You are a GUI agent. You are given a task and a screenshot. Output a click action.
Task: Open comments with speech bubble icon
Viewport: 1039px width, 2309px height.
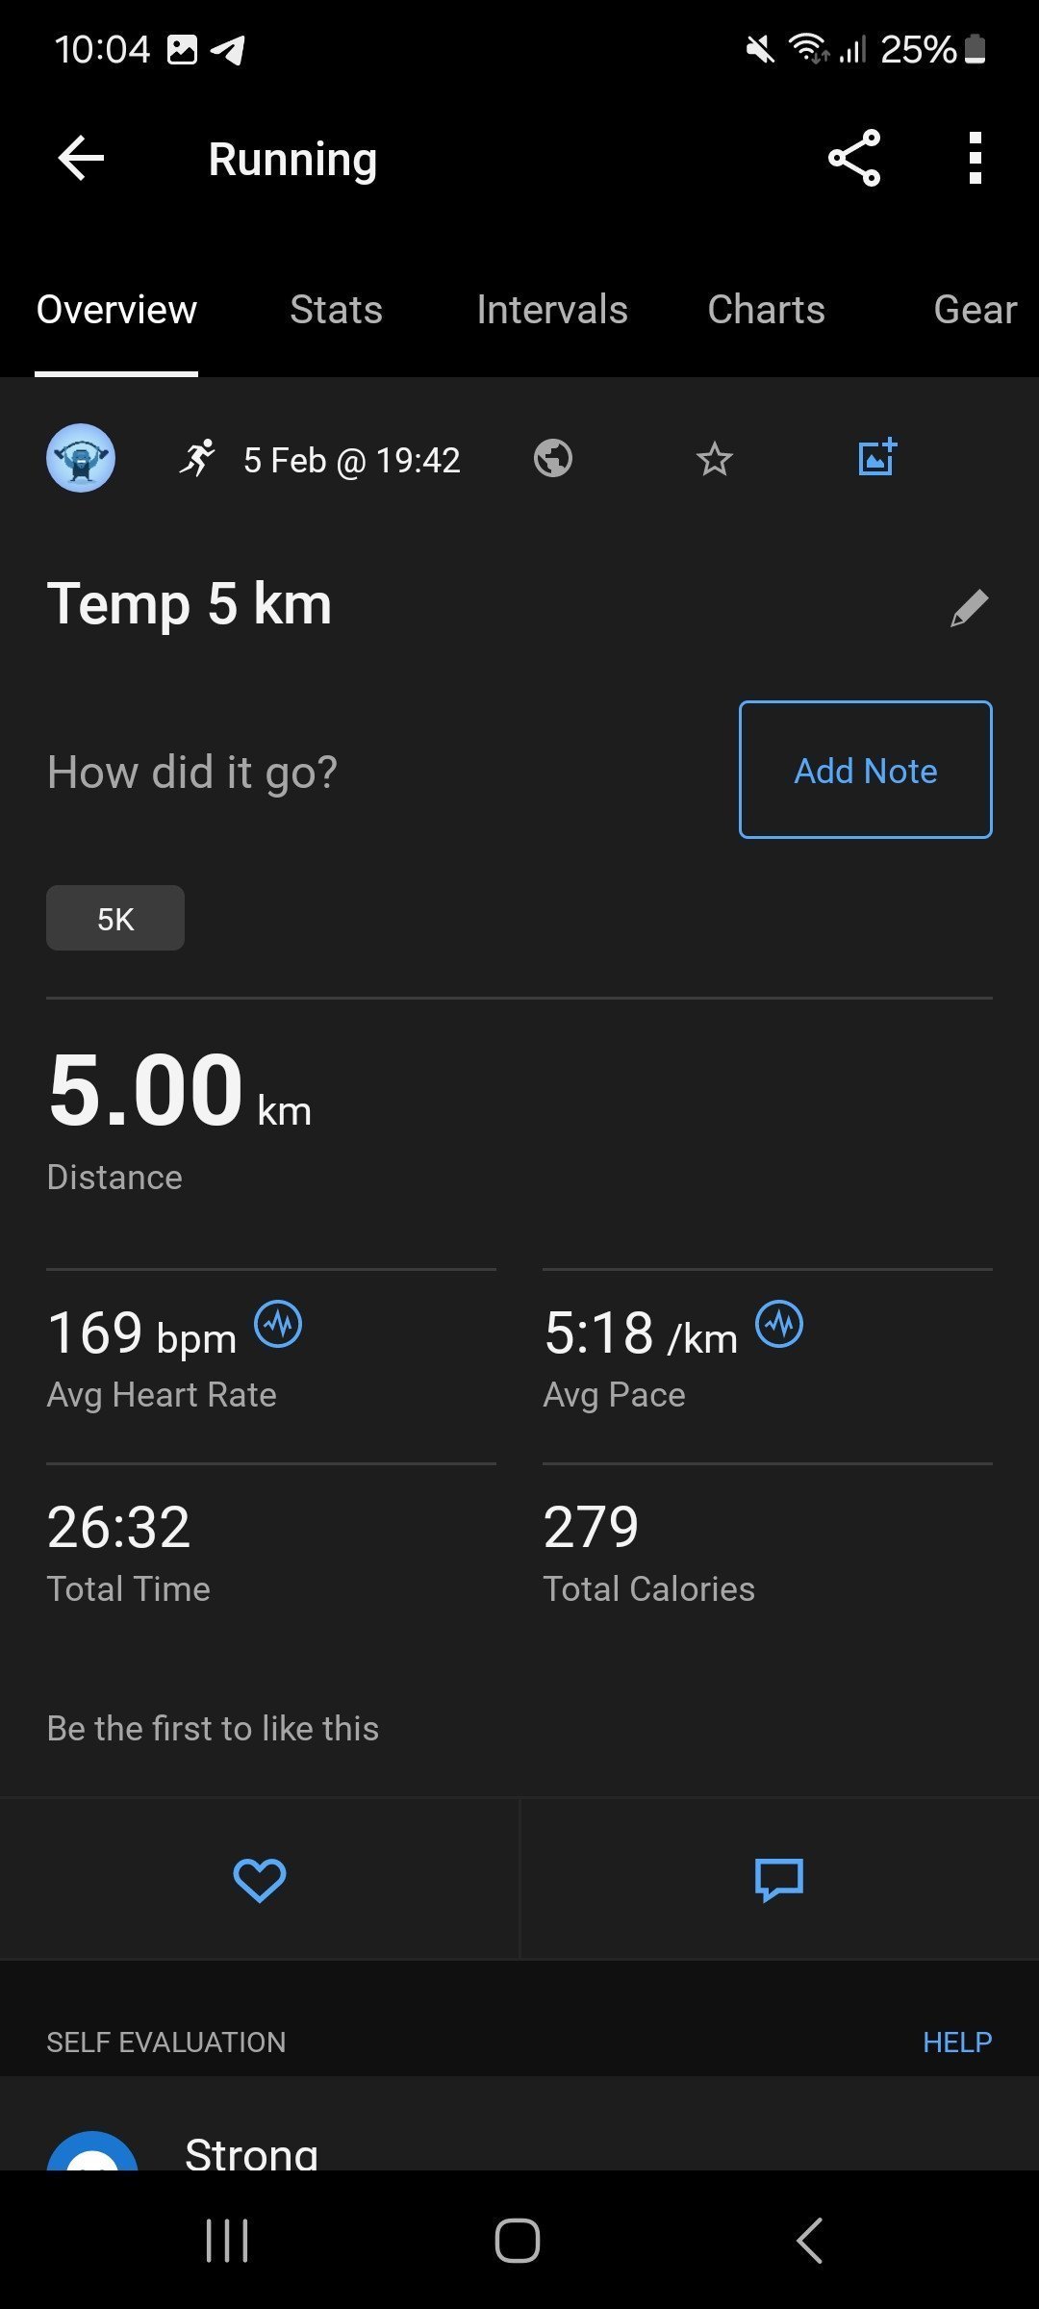tap(779, 1880)
